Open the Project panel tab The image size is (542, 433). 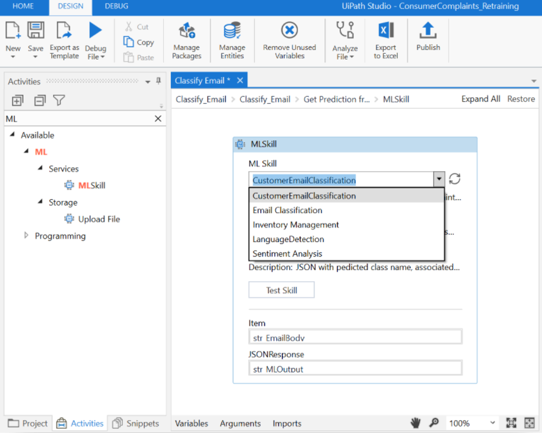click(x=28, y=423)
